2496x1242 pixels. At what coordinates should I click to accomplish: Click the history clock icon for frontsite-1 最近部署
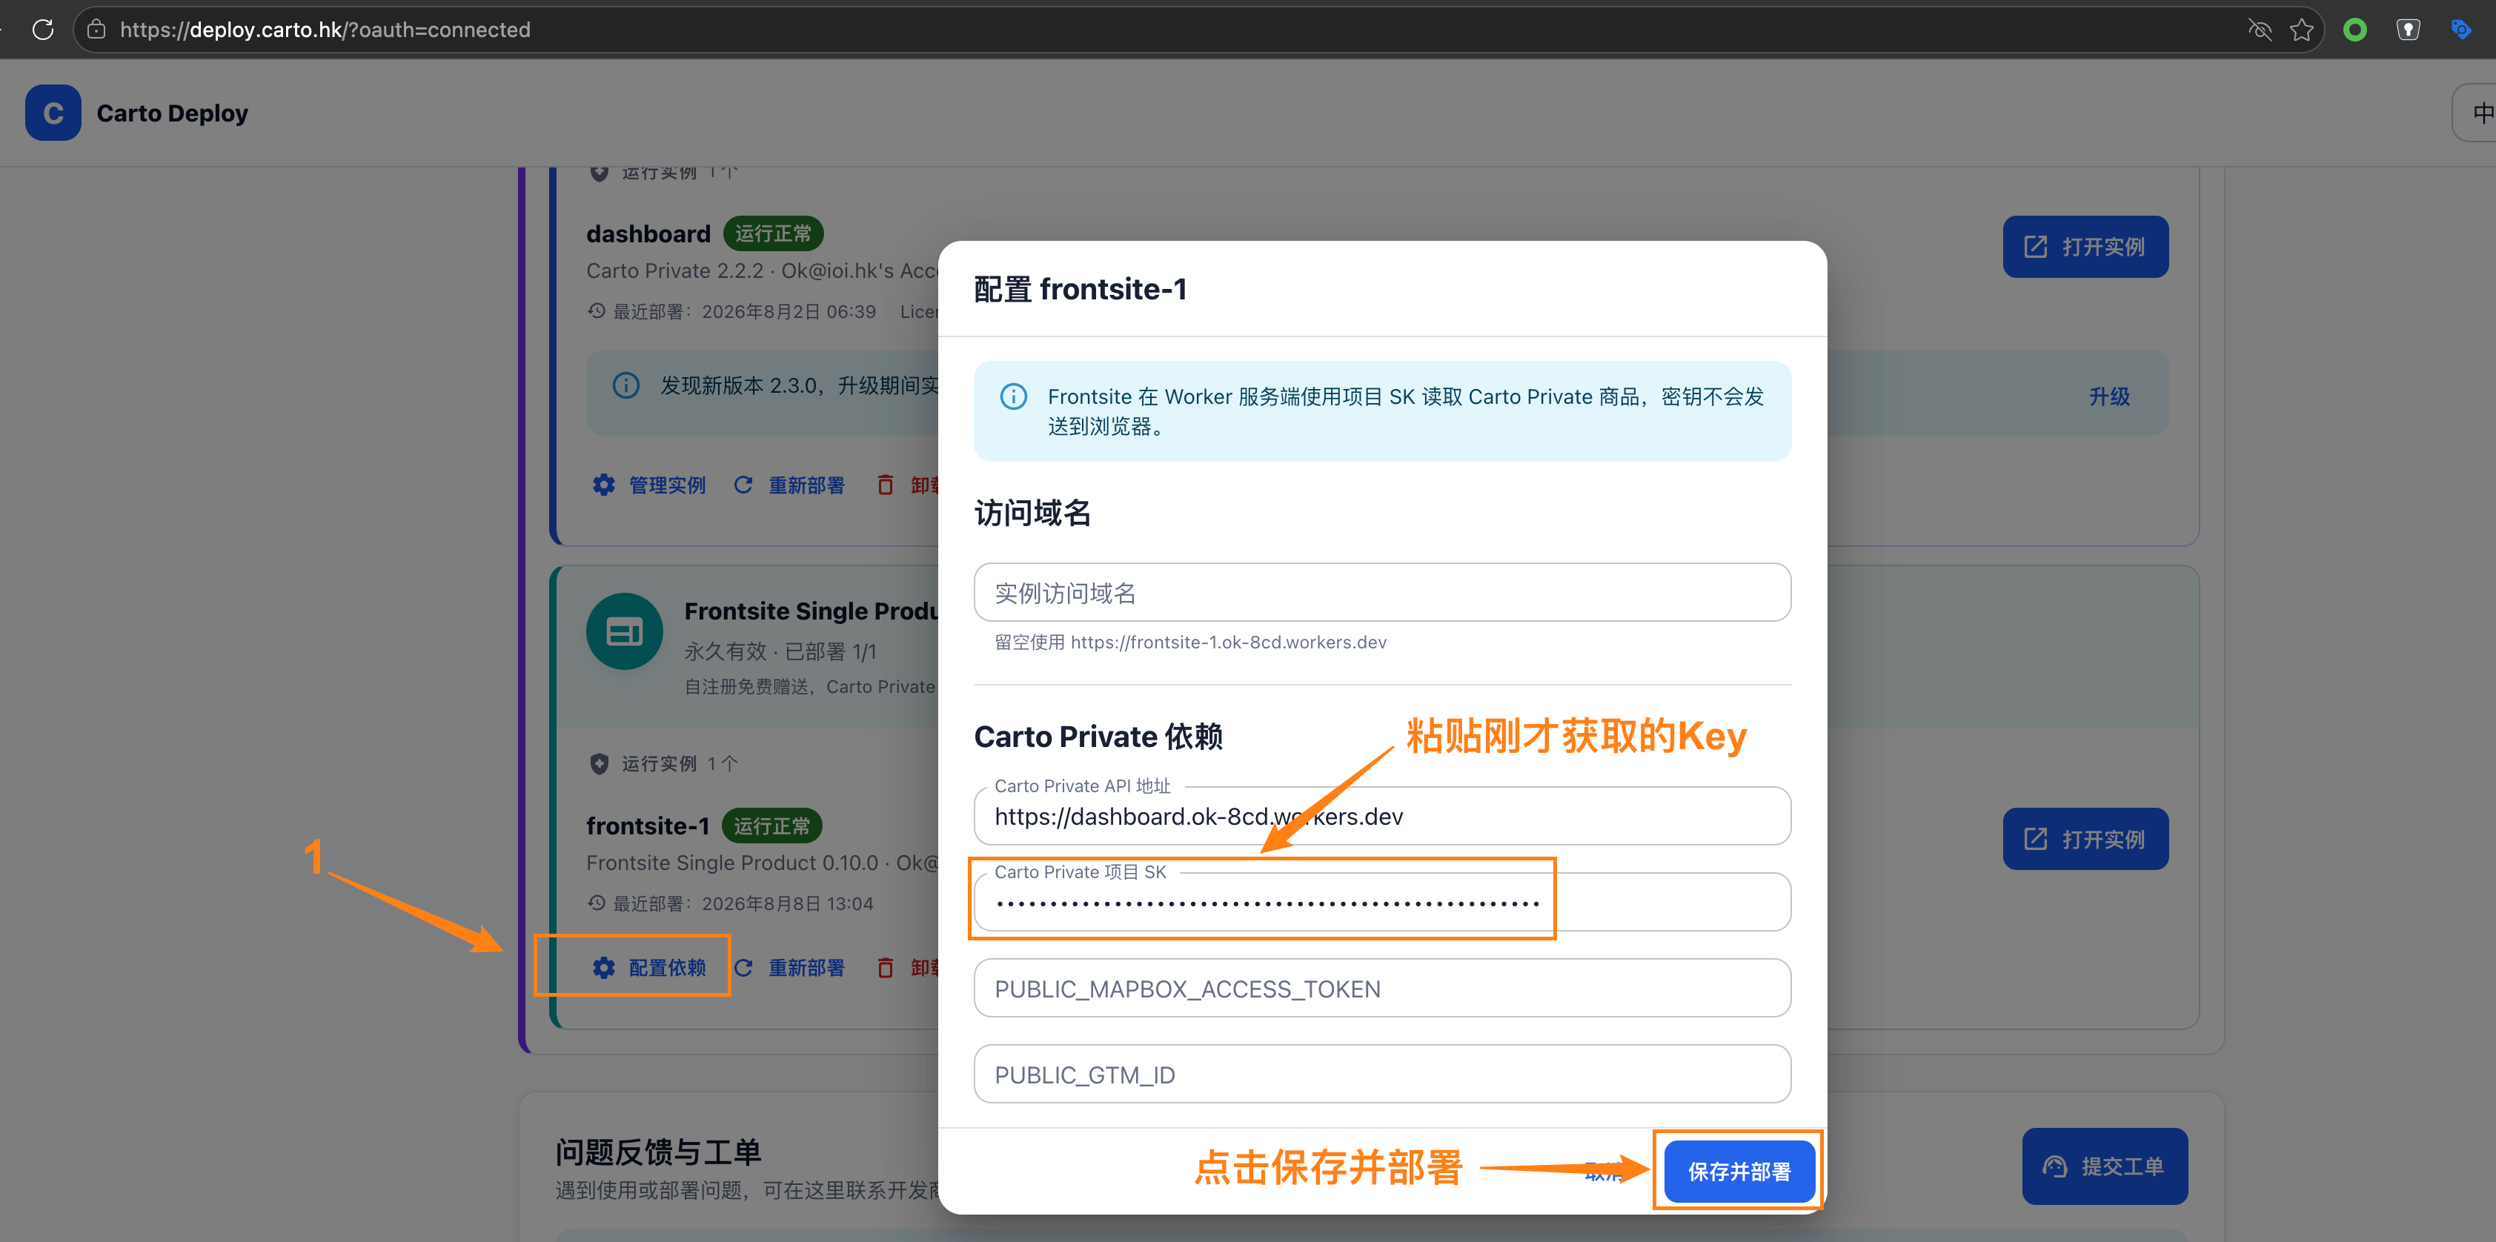pyautogui.click(x=597, y=903)
